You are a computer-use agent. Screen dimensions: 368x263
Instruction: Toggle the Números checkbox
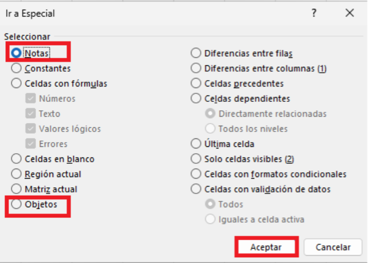30,99
